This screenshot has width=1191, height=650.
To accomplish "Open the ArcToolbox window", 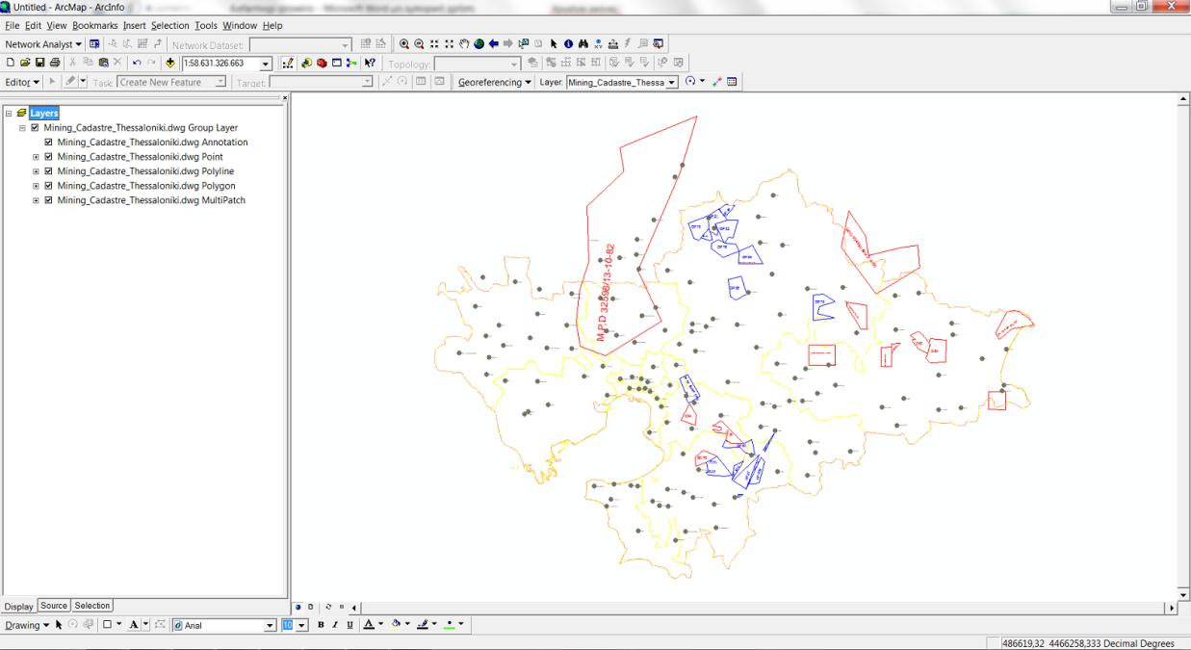I will (x=322, y=63).
